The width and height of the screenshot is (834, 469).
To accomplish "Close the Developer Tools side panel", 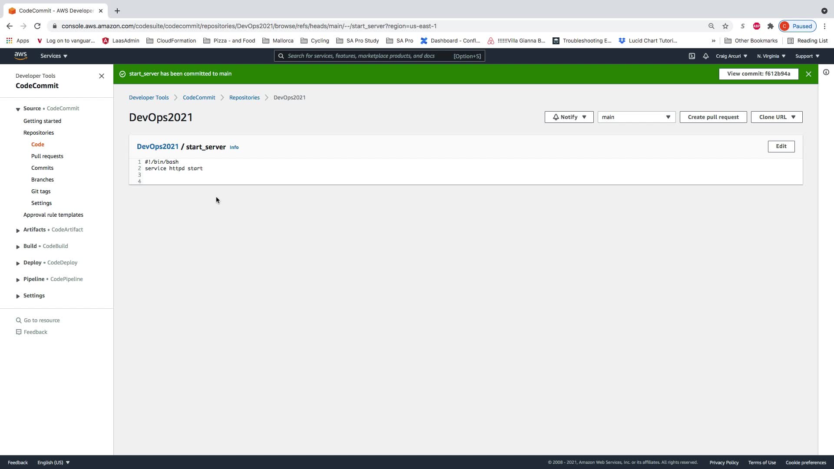I will 102,76.
